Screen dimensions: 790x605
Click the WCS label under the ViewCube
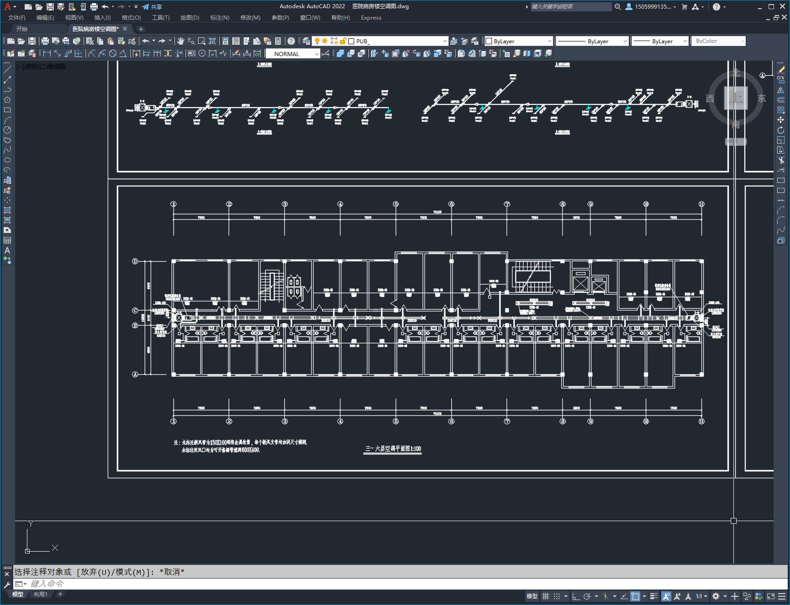(x=735, y=141)
